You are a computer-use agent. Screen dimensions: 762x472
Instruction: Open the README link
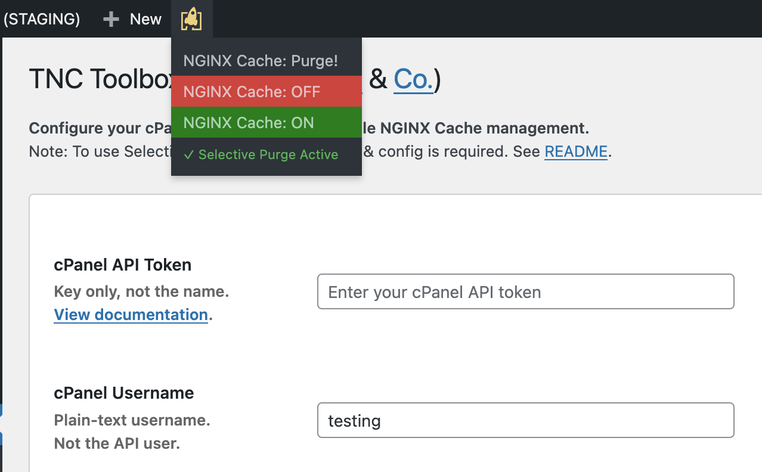pyautogui.click(x=575, y=151)
